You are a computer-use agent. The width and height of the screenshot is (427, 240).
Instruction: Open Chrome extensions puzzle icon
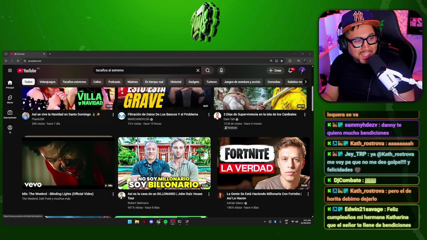290,61
